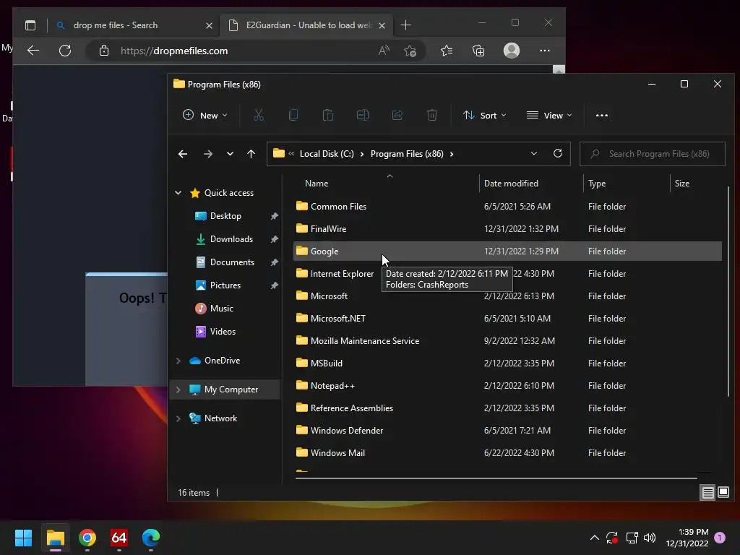Image resolution: width=740 pixels, height=555 pixels.
Task: Open Edge settings and more menu
Action: [545, 51]
